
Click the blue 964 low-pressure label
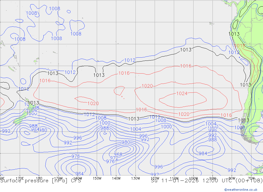[x=79, y=174]
